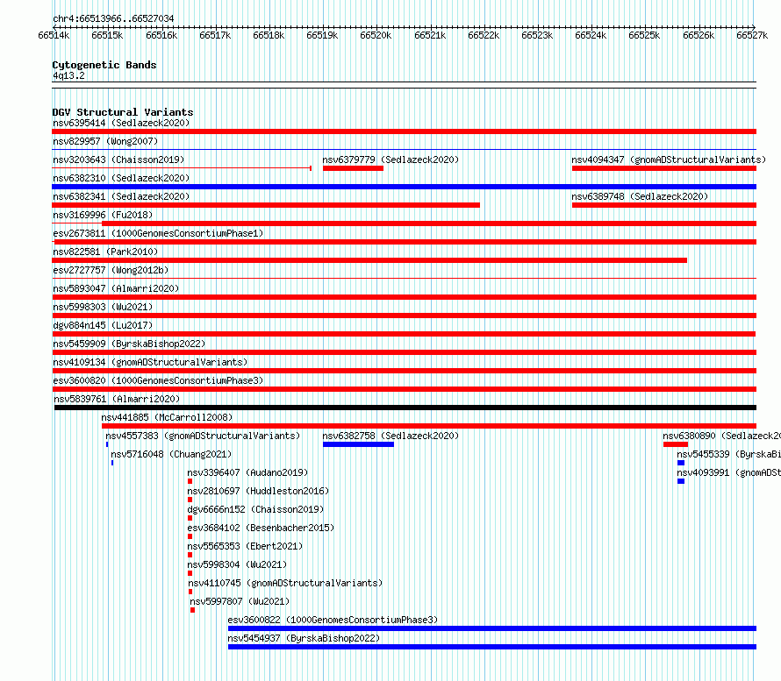
Task: Open nsv2810697 (Huddleston2016) label
Action: (258, 491)
